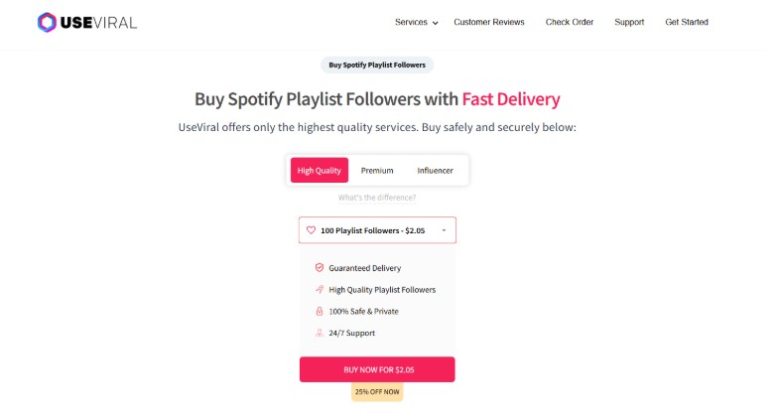Viewport: 781px width, 419px height.
Task: Click the heart icon in the package selector
Action: point(311,230)
